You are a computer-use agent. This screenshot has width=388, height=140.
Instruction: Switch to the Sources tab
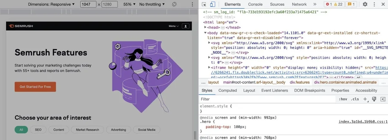tap(277, 4)
